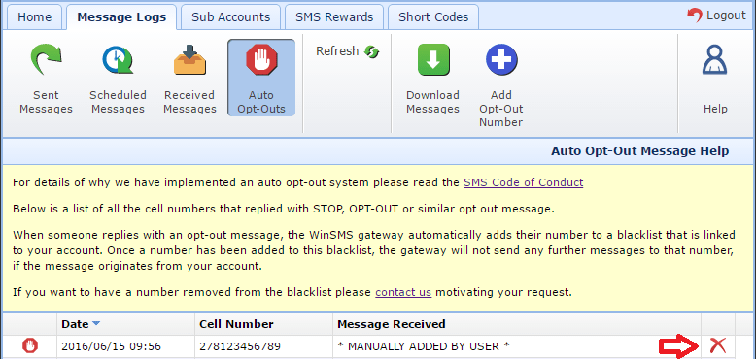This screenshot has width=756, height=359.
Task: Open Scheduled Messages clock icon
Action: 118,60
